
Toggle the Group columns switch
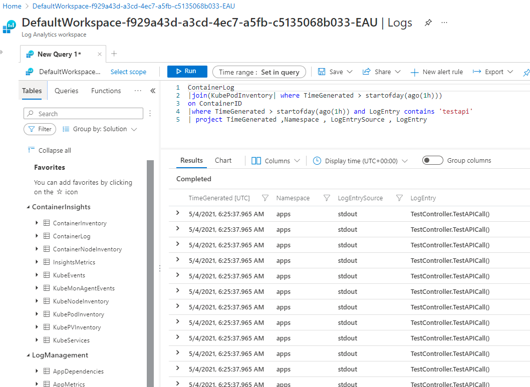click(432, 161)
